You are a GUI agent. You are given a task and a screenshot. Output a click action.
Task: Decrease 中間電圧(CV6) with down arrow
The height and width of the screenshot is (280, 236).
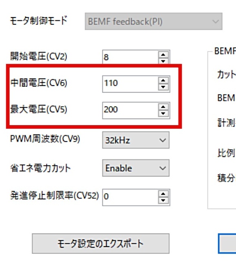click(x=163, y=87)
